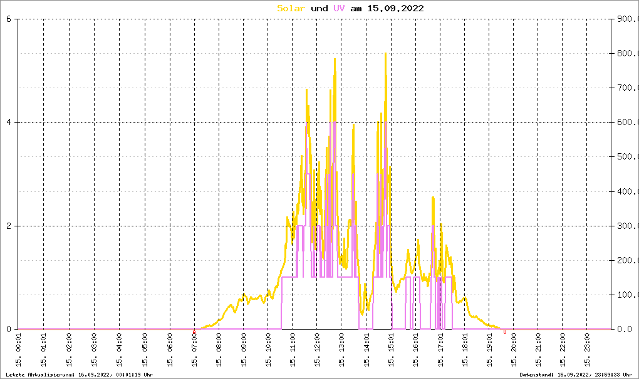Click the right axis value '800.'

[x=626, y=53]
